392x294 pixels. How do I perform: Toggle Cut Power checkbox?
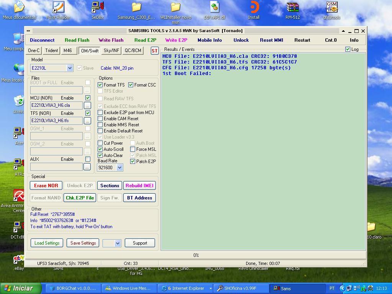100,143
